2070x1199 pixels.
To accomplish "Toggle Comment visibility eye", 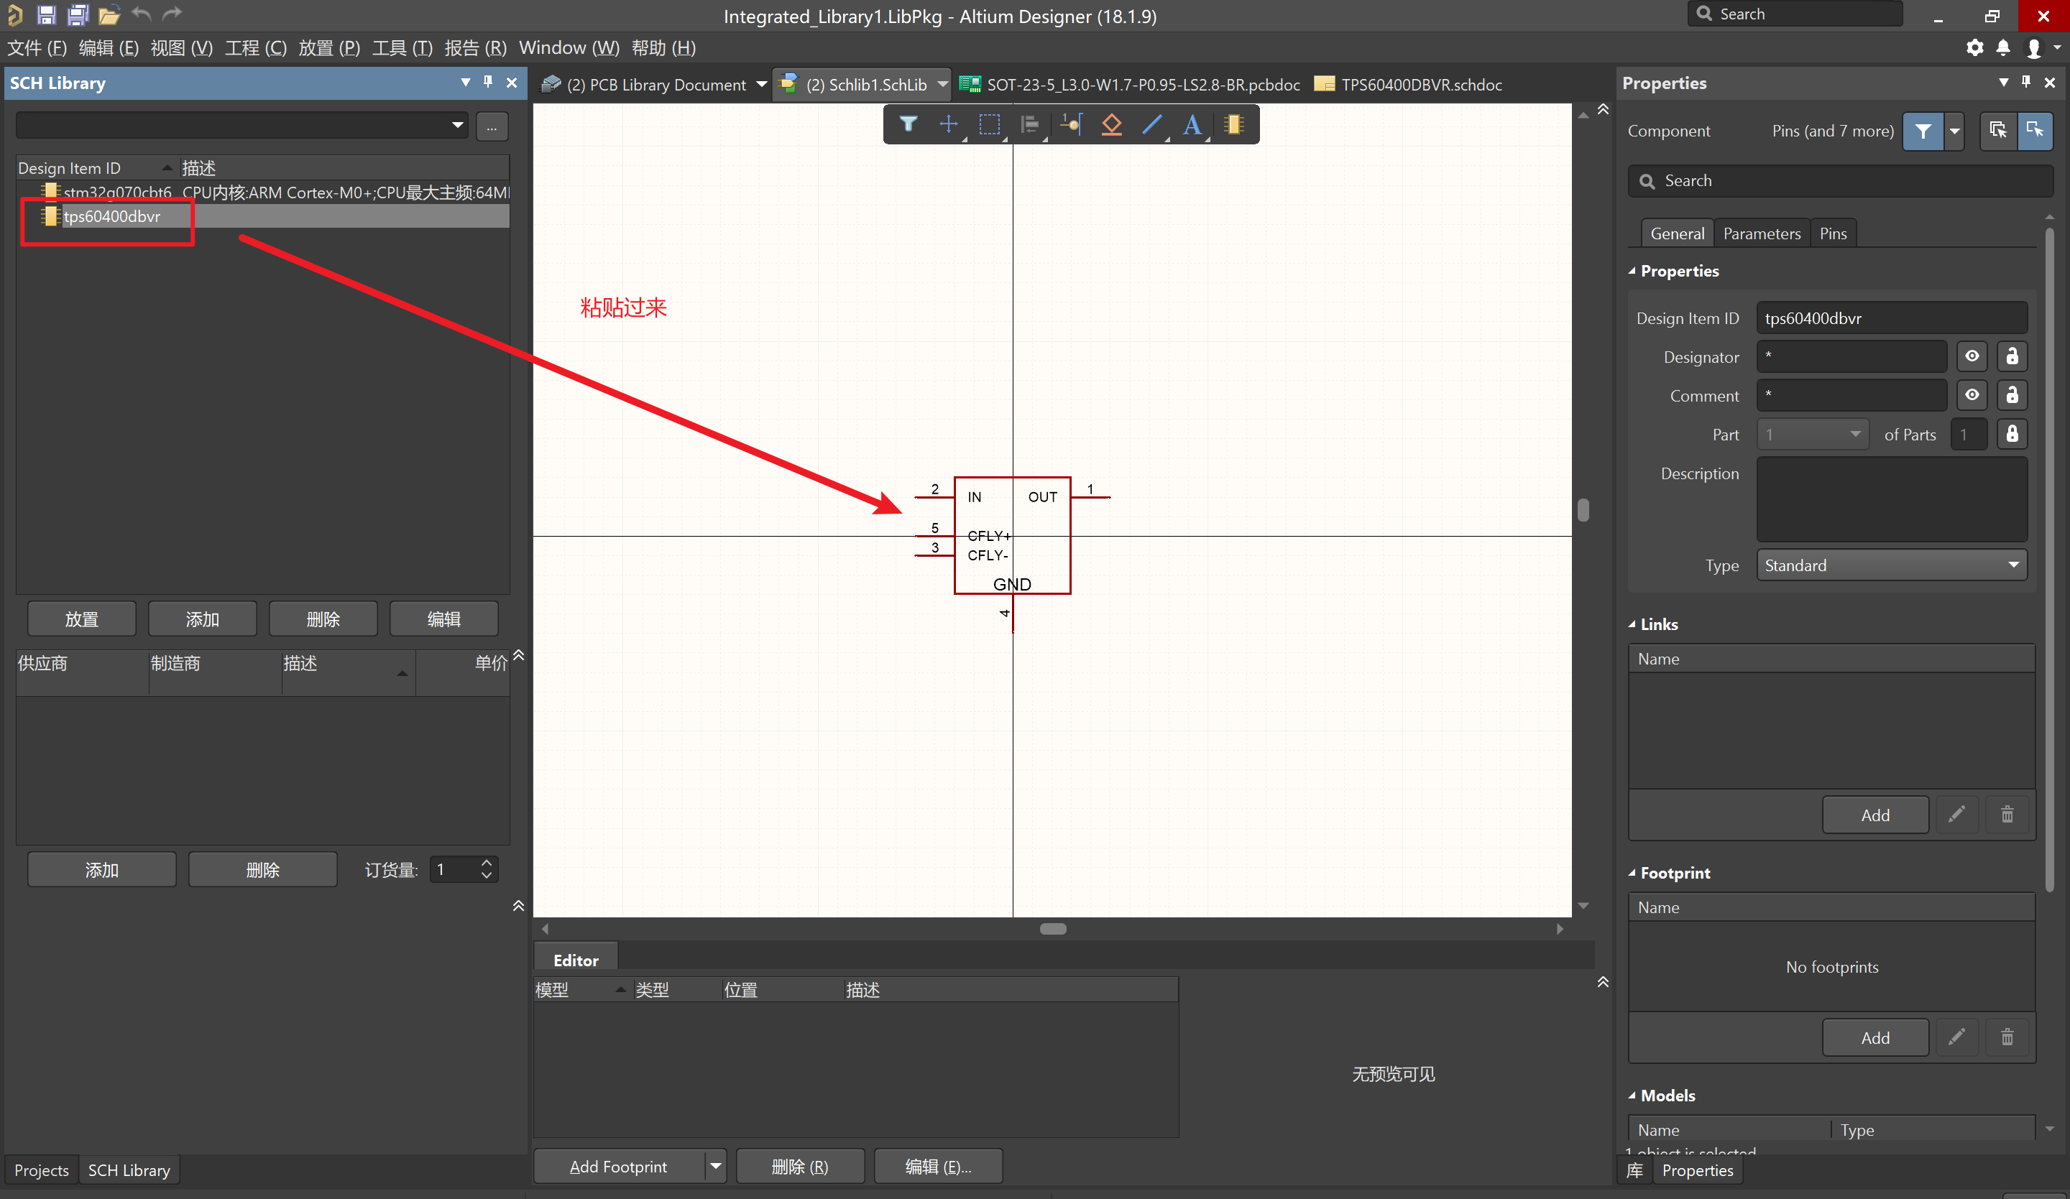I will (x=1972, y=395).
